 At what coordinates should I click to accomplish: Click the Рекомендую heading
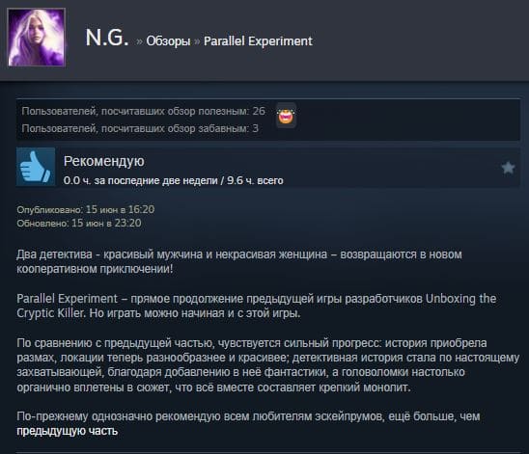(x=104, y=161)
